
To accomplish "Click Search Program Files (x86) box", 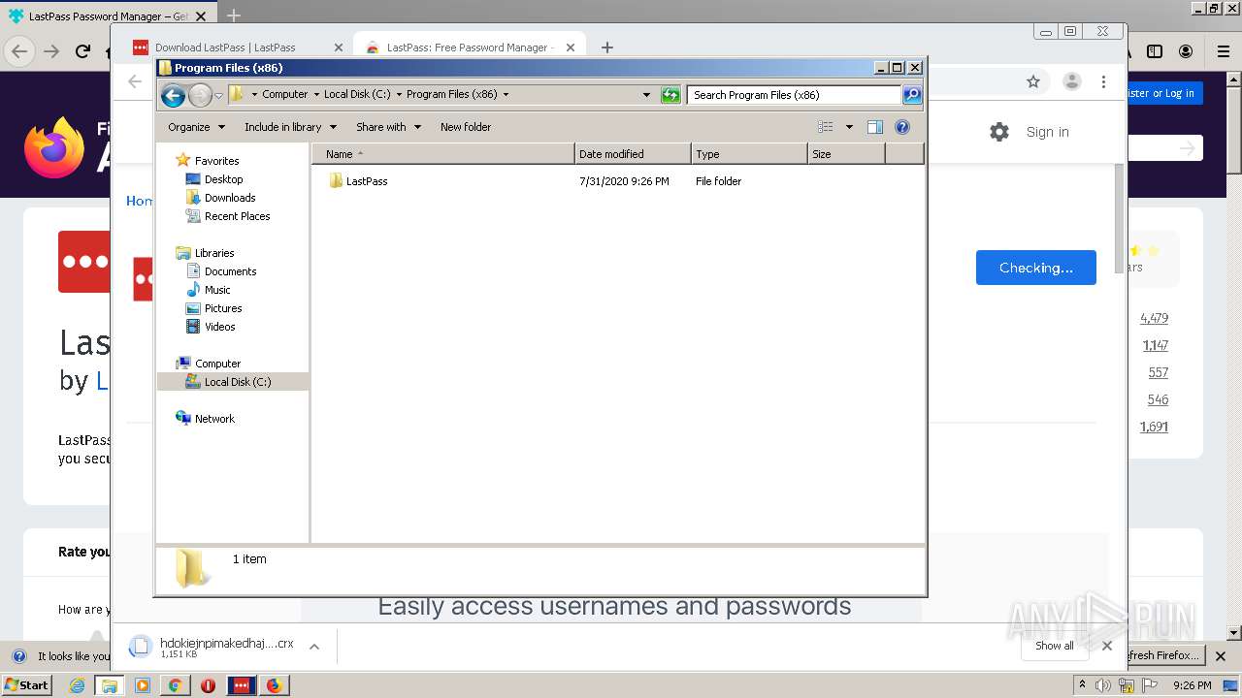I will (x=795, y=95).
